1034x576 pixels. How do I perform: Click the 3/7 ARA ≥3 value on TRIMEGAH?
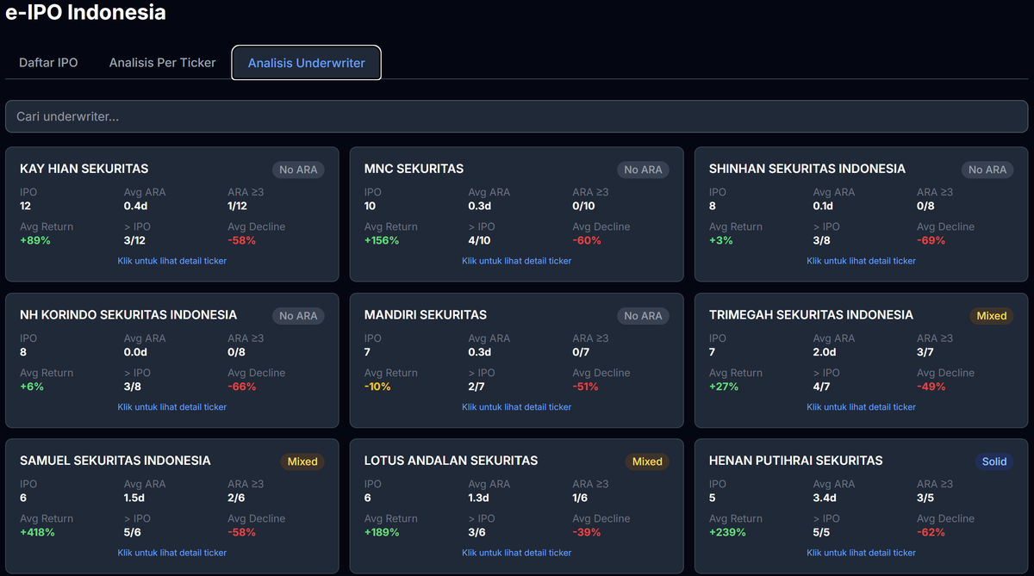(x=925, y=352)
